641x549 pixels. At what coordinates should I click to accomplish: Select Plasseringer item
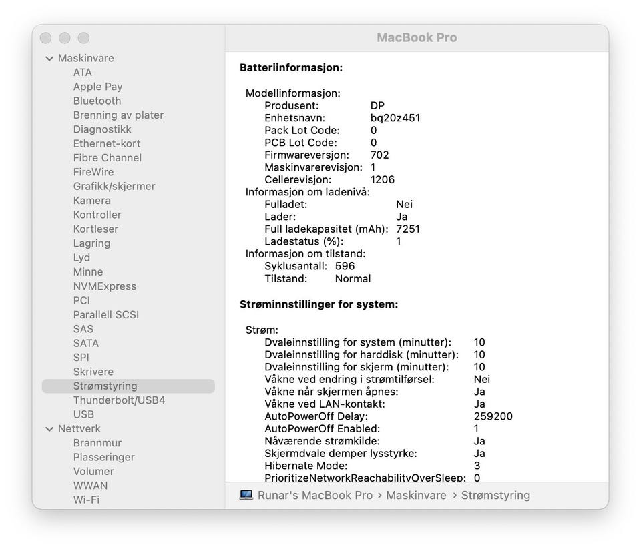[x=104, y=458]
